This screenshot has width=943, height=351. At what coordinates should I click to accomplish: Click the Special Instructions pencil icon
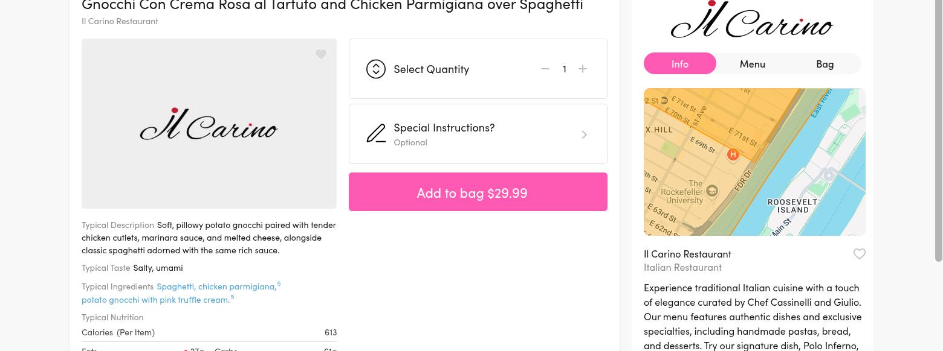coord(376,134)
